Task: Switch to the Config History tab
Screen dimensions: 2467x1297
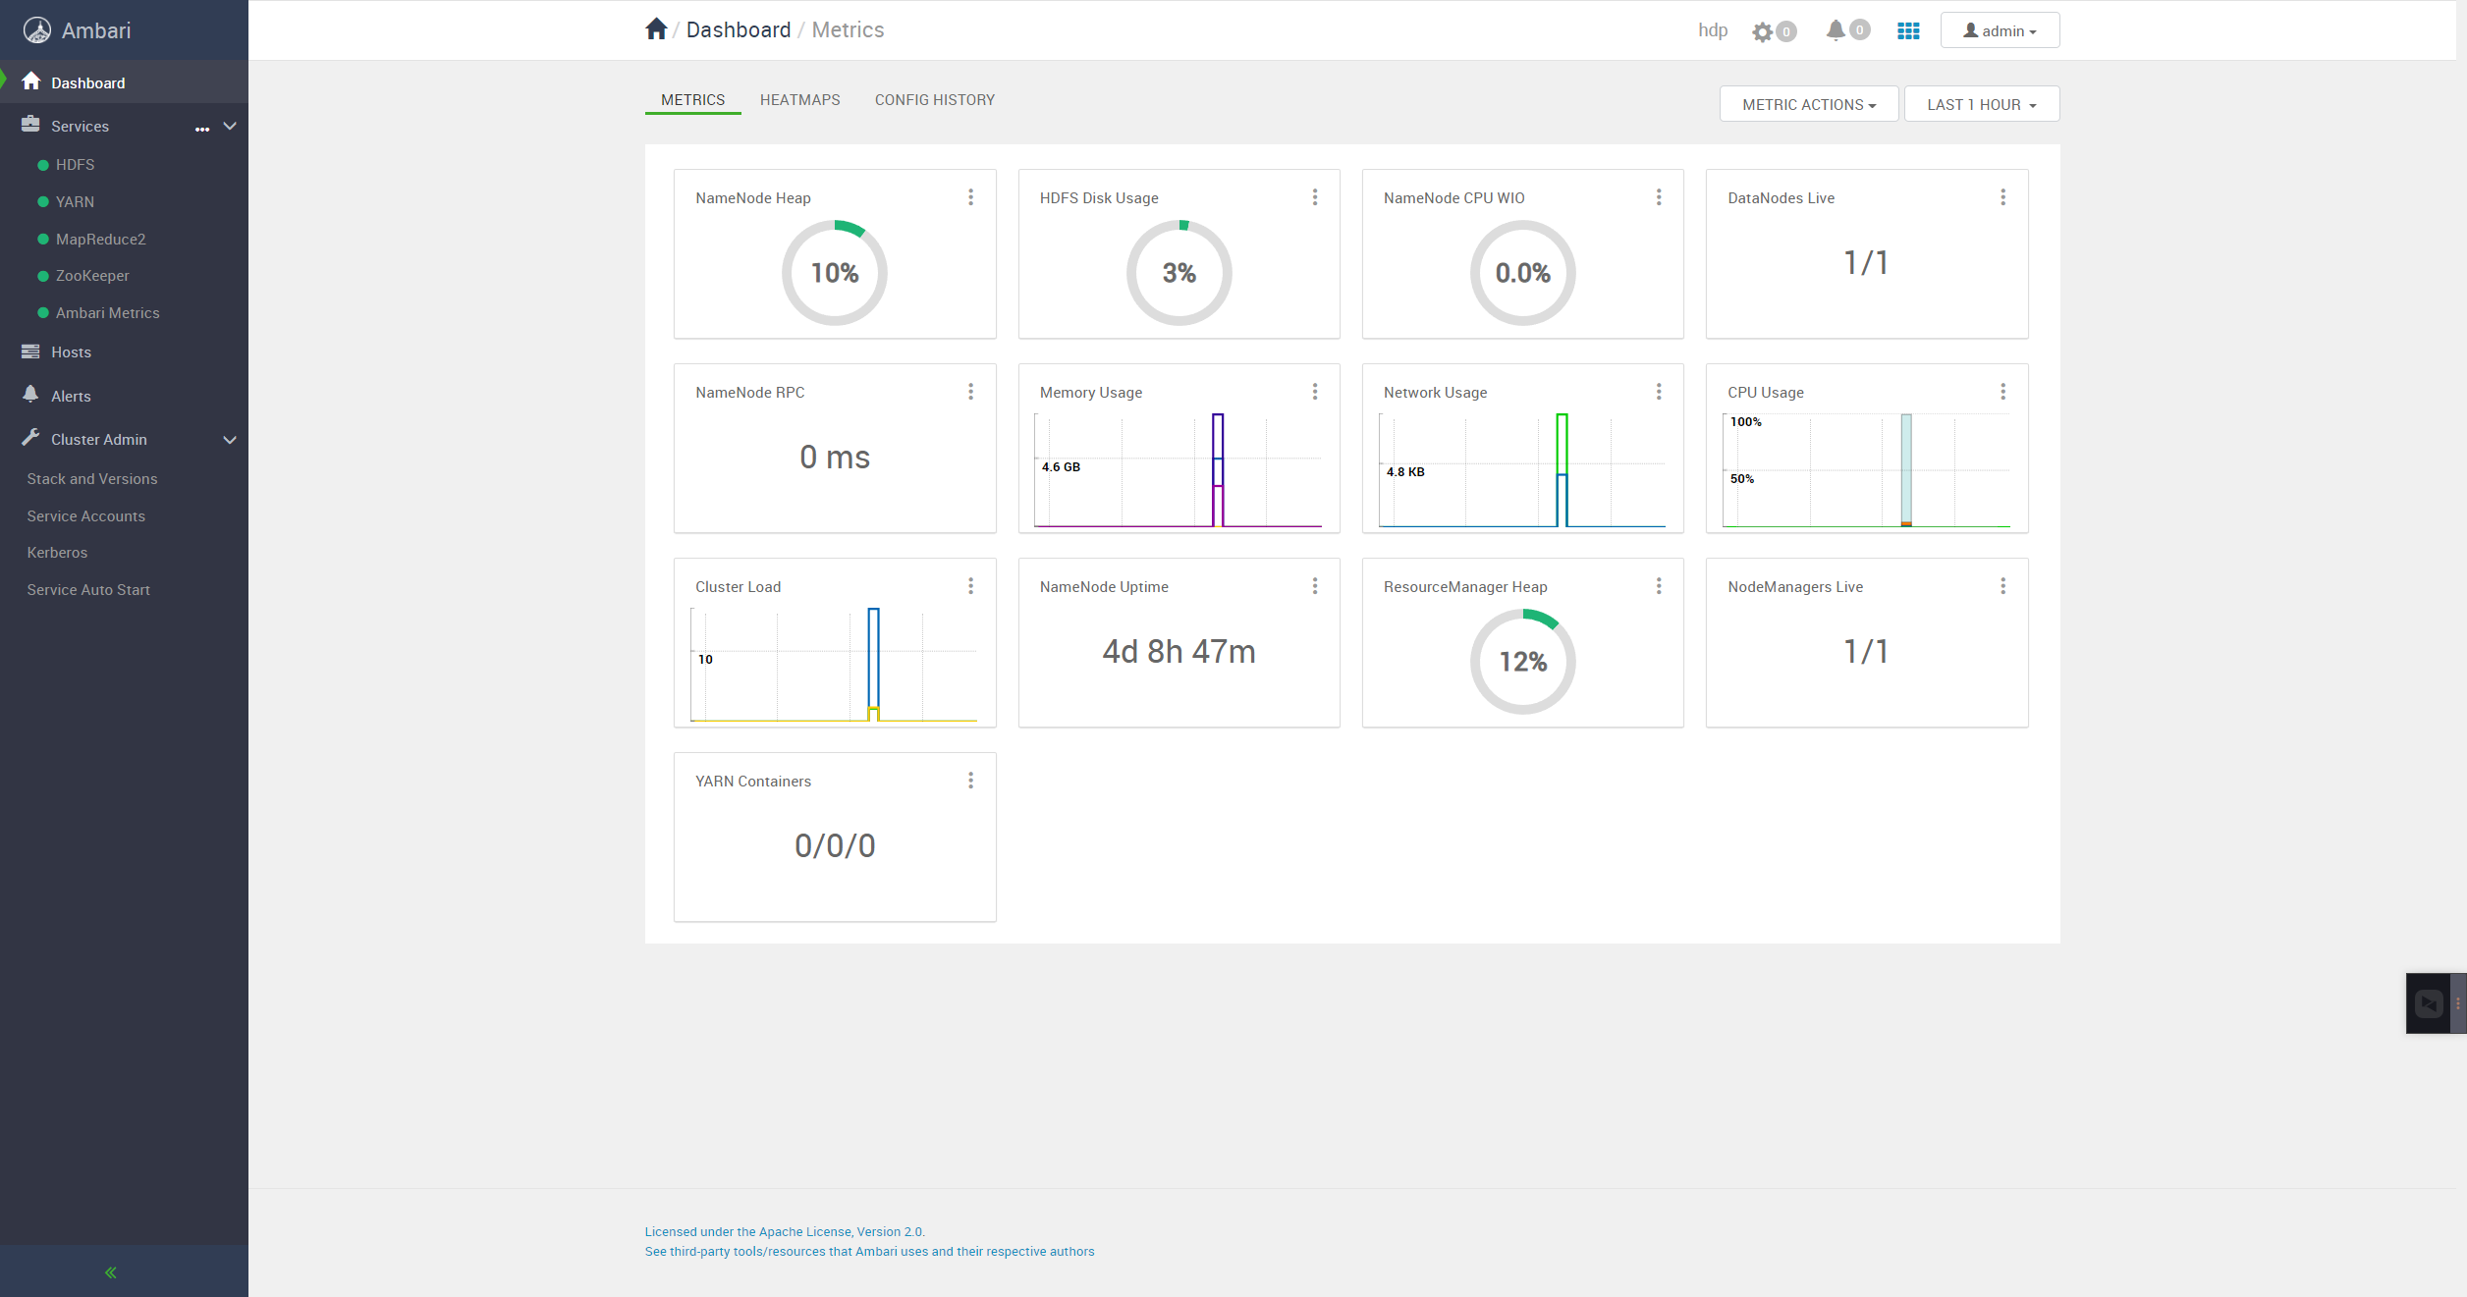Action: (x=934, y=100)
